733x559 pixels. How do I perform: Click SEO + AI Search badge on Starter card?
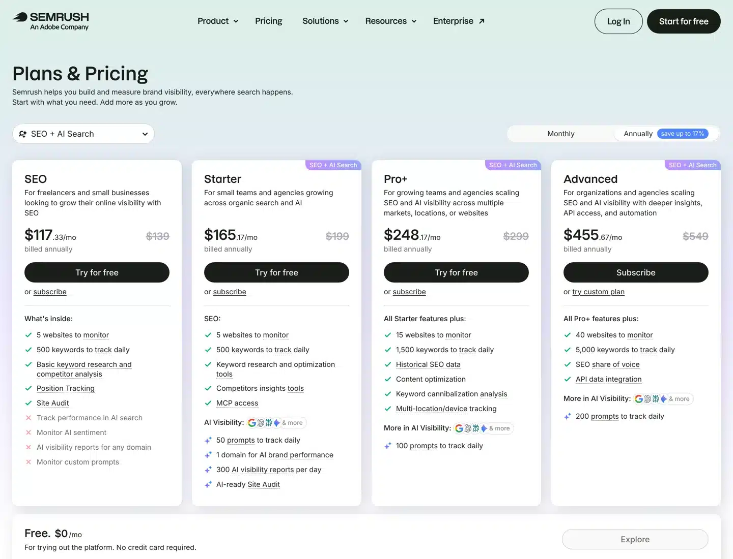pyautogui.click(x=333, y=165)
